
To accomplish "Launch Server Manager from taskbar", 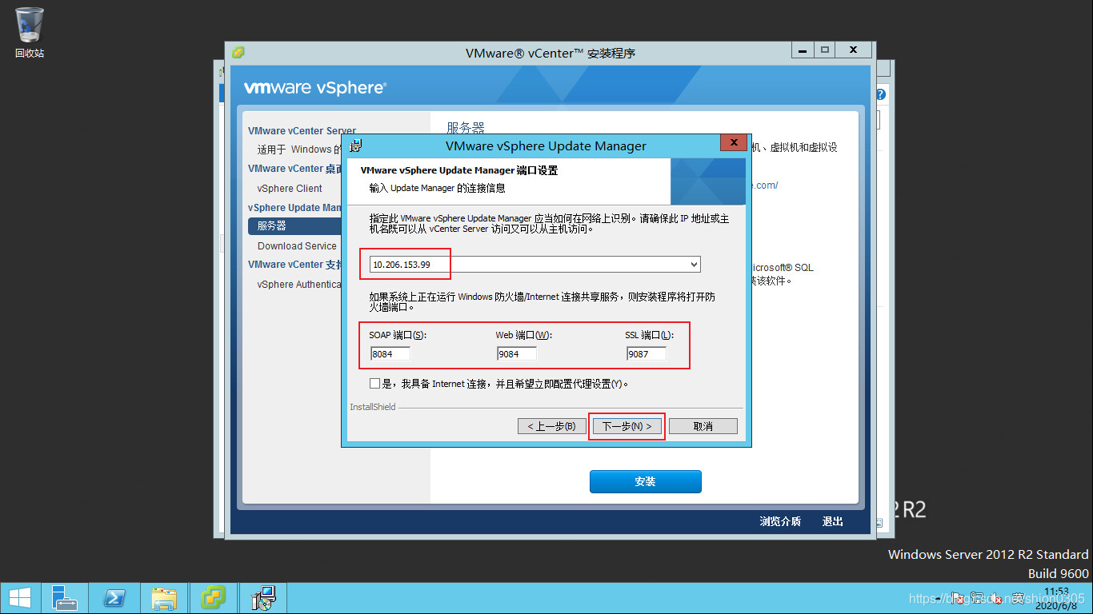I will 65,598.
